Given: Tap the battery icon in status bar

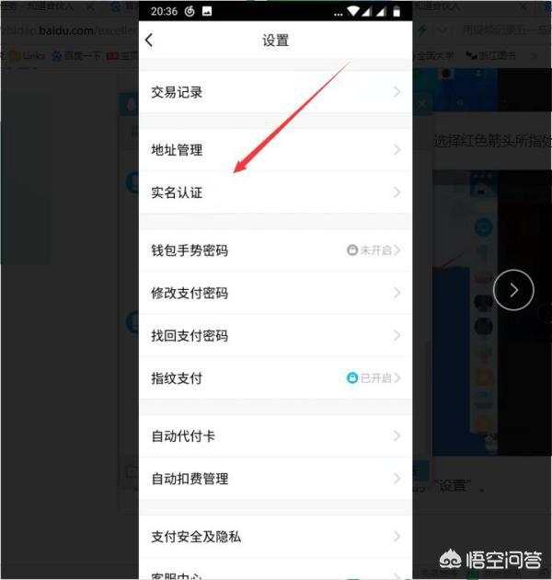Looking at the screenshot, I should (397, 11).
